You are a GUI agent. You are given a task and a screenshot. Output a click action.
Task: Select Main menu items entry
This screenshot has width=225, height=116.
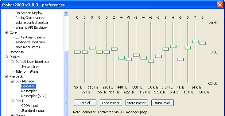tap(28, 47)
